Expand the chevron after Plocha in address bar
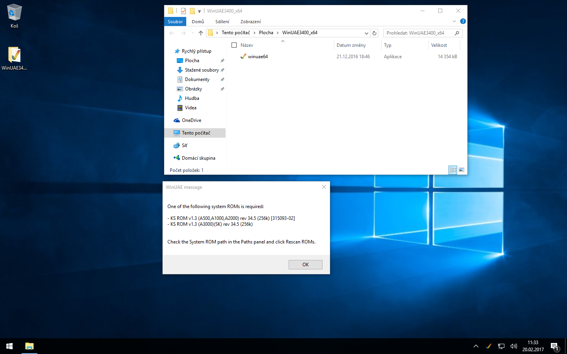Screen dimensions: 567x354 click(x=278, y=33)
